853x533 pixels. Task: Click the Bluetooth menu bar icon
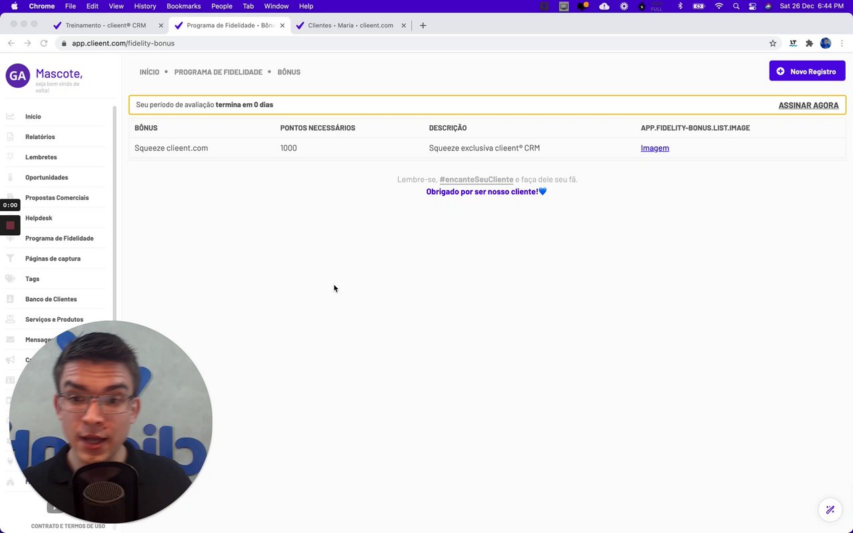click(x=680, y=6)
